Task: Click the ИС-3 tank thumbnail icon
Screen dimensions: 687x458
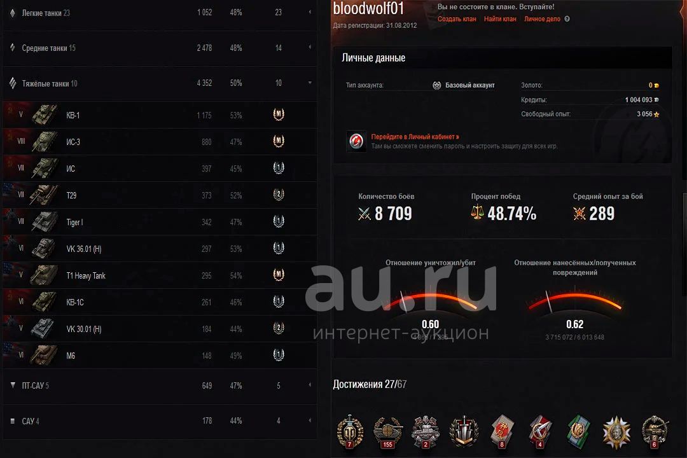Action: click(45, 142)
